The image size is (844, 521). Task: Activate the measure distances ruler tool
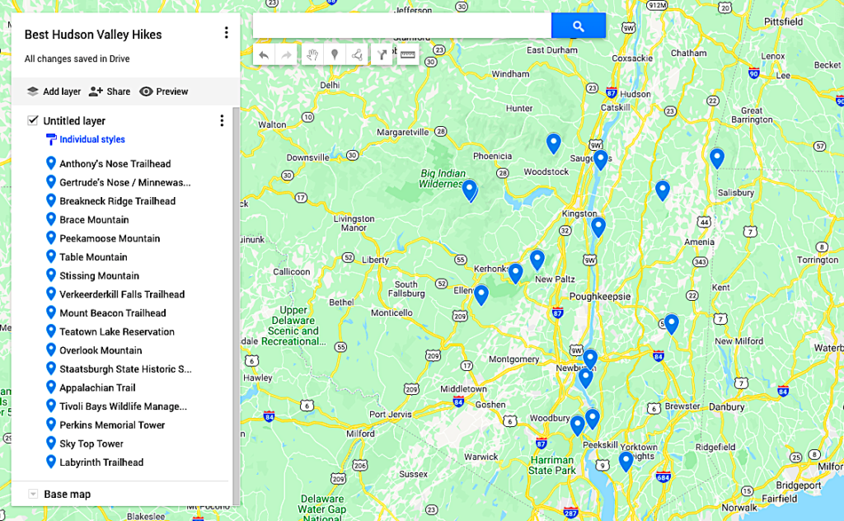coord(407,54)
